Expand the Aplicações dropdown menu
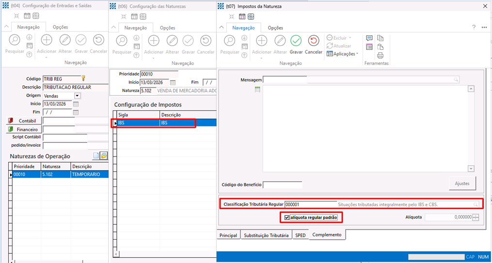The image size is (492, 263). tap(357, 54)
